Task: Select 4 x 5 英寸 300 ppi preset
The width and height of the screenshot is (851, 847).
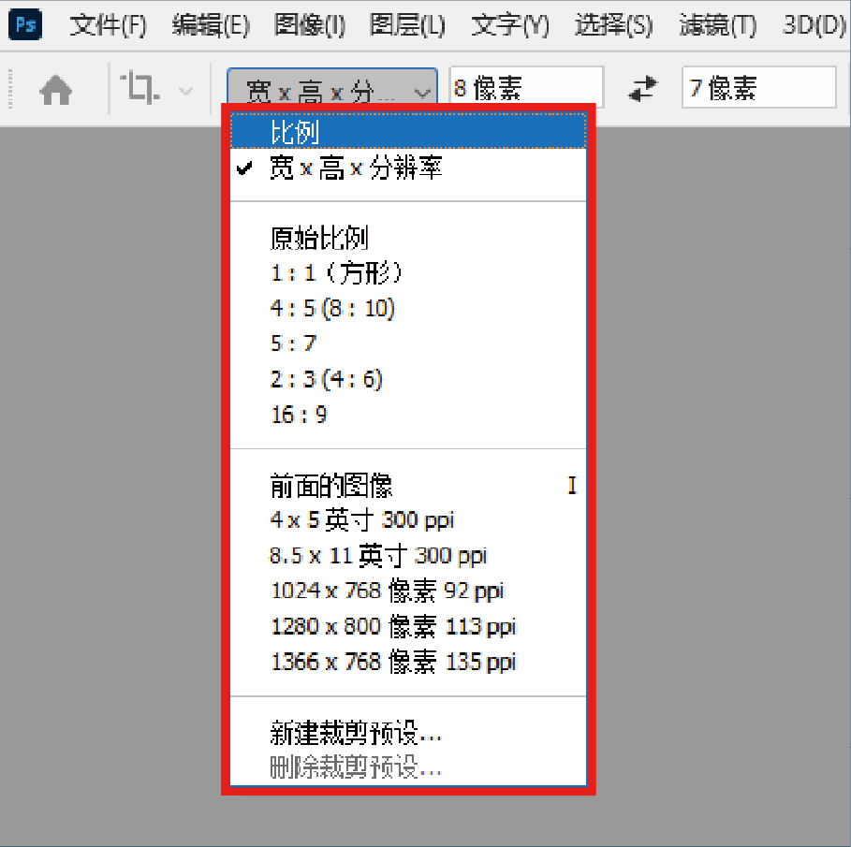Action: point(362,520)
